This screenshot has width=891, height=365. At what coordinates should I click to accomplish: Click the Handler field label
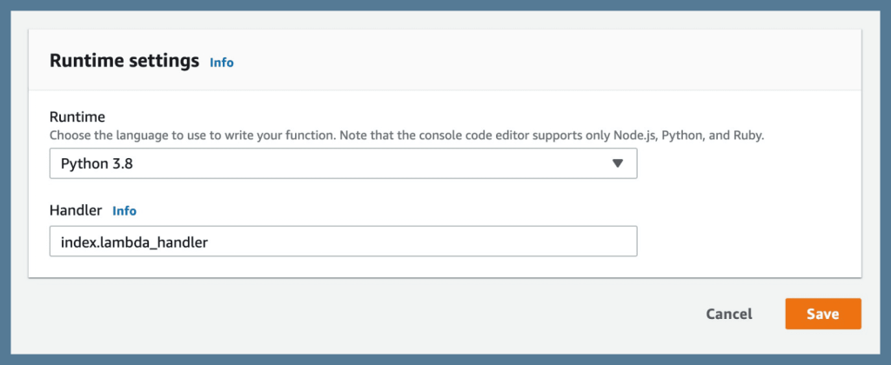pyautogui.click(x=76, y=210)
